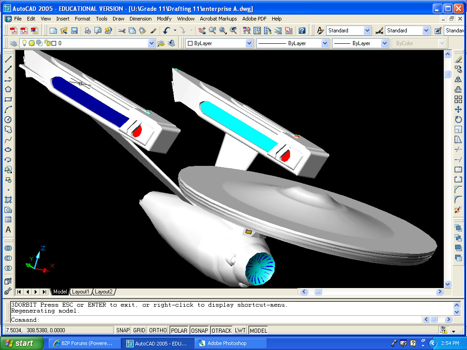This screenshot has height=350, width=467.
Task: Open the ByLayer lineweight dropdown
Action: click(x=384, y=43)
